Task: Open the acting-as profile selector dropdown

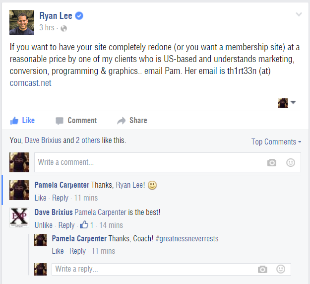Action: [x=287, y=103]
